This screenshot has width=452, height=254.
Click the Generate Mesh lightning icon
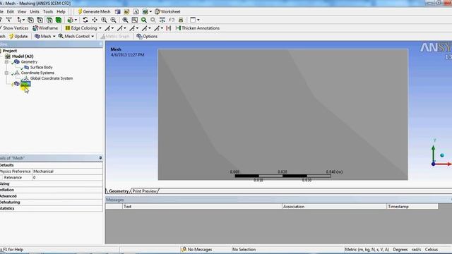[80, 11]
